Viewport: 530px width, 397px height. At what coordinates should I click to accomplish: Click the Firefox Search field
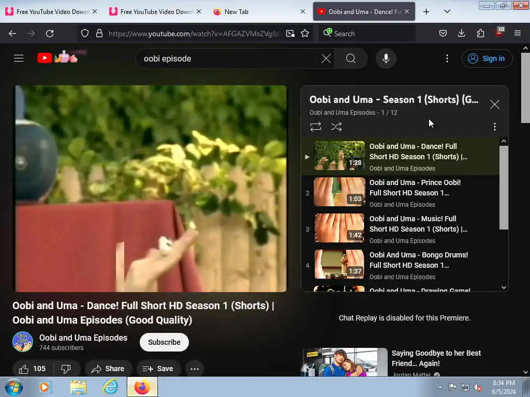point(367,33)
